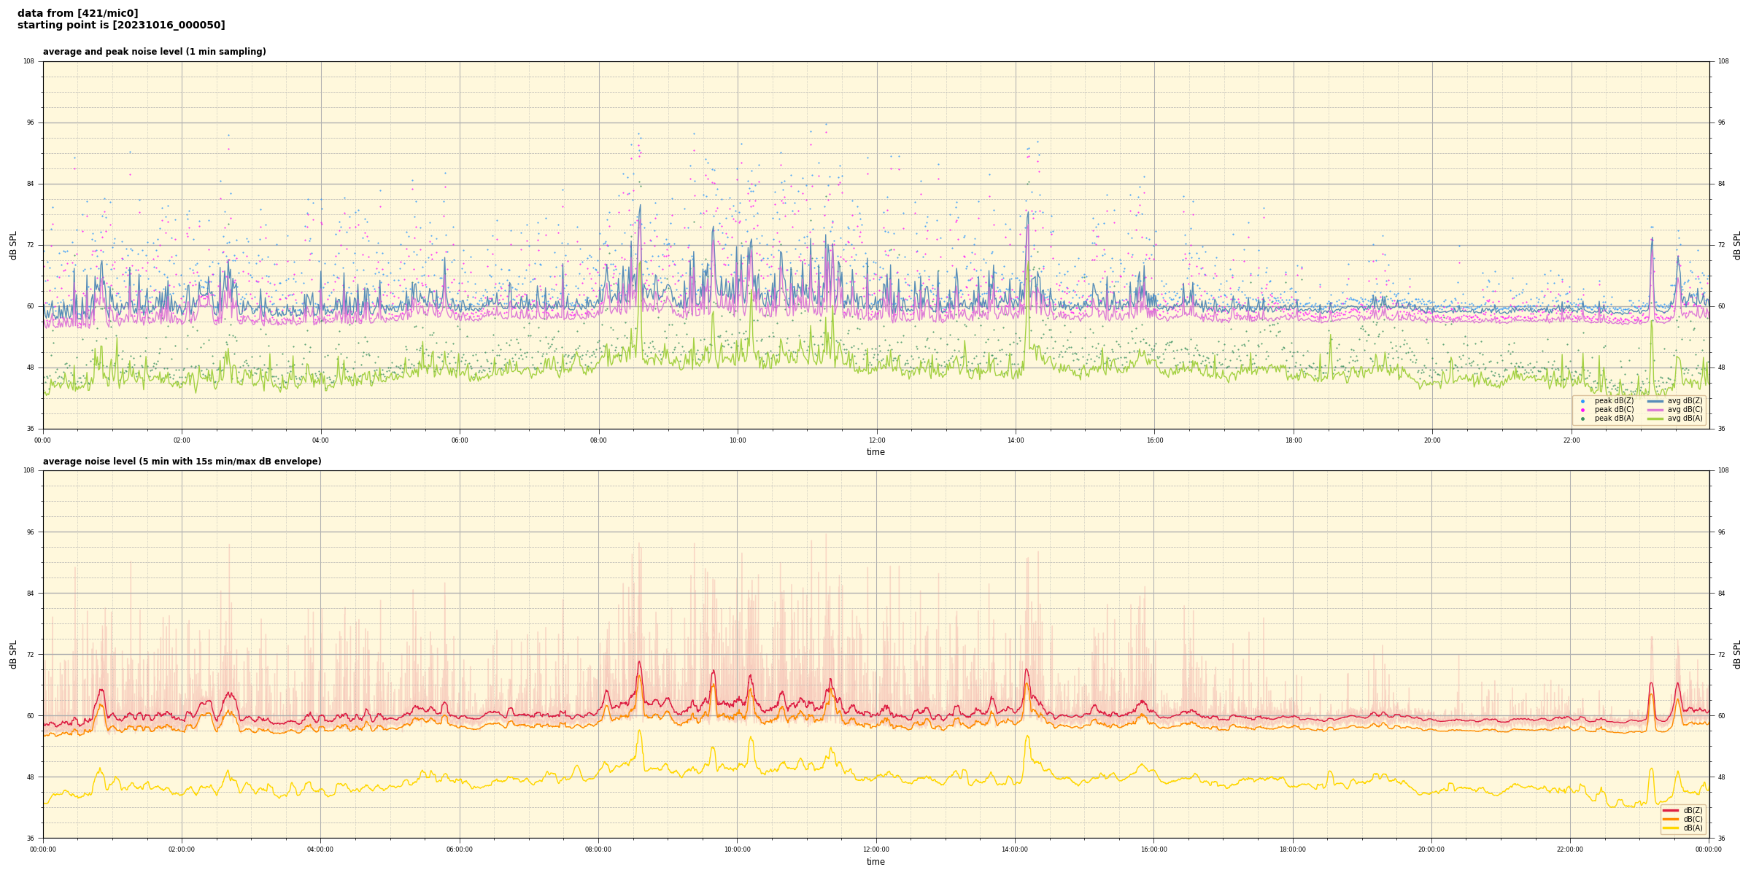Click the green peak dB(A) legend dot
Image resolution: width=1751 pixels, height=875 pixels.
(x=1582, y=419)
